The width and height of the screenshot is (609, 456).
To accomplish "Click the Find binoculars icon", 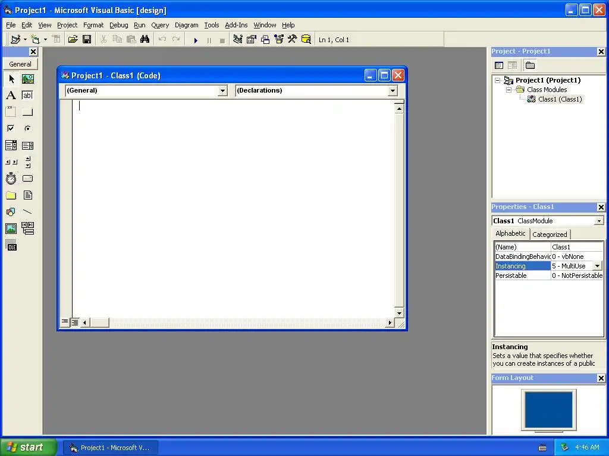I will (x=145, y=40).
